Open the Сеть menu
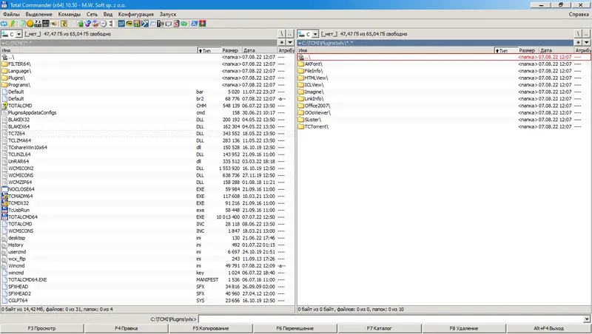Screen dimensions: 592x334 click(92, 14)
